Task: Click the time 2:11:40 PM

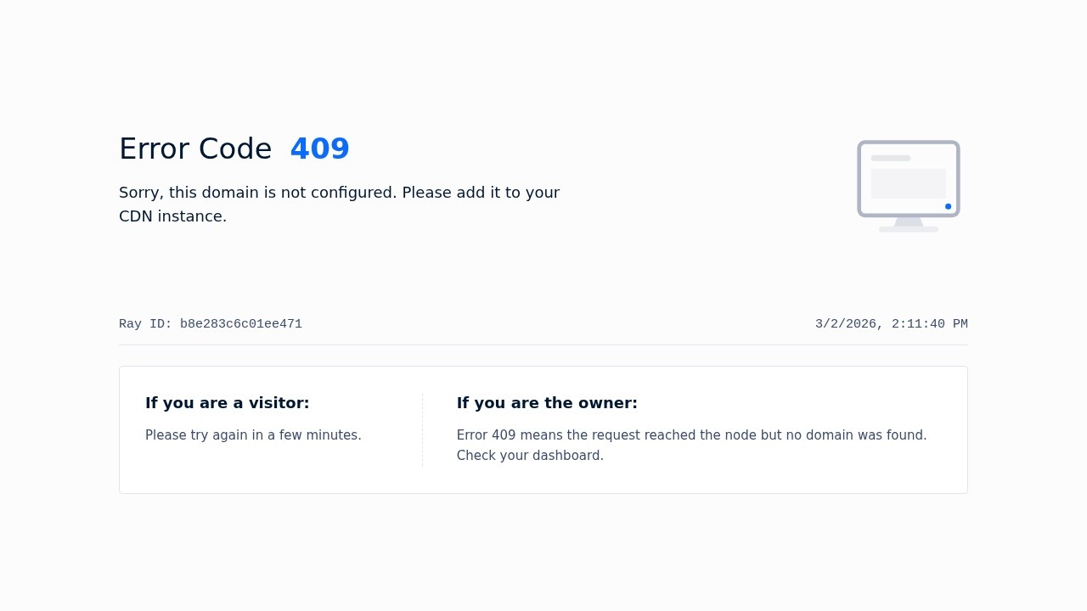Action: [929, 324]
